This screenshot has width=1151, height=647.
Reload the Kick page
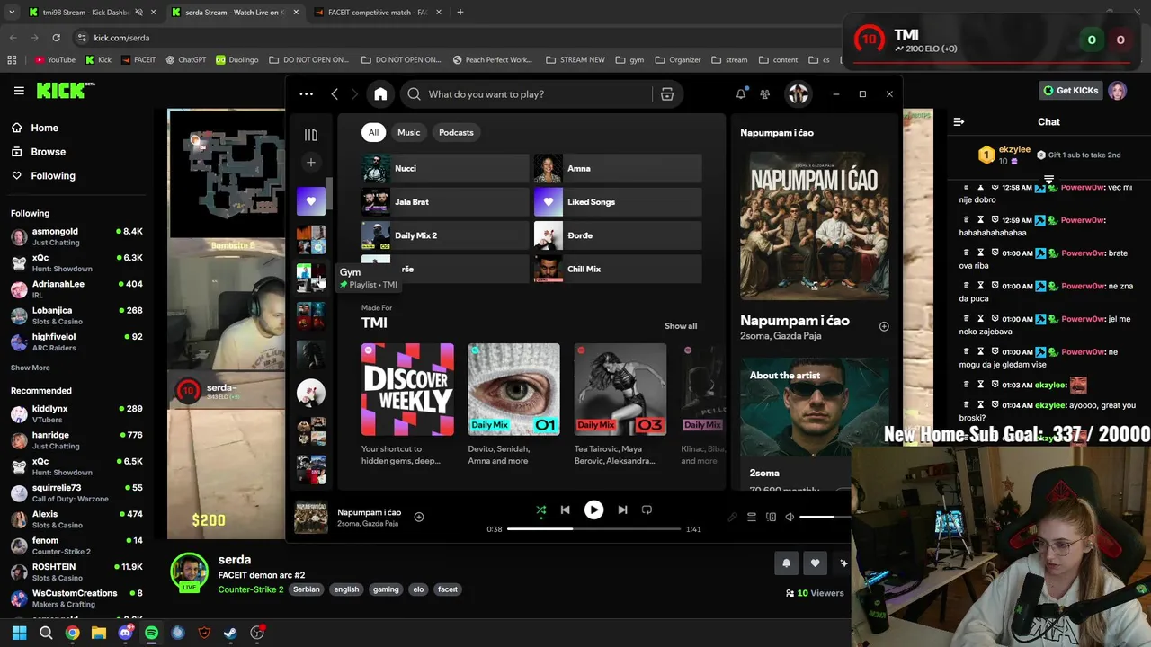(56, 38)
